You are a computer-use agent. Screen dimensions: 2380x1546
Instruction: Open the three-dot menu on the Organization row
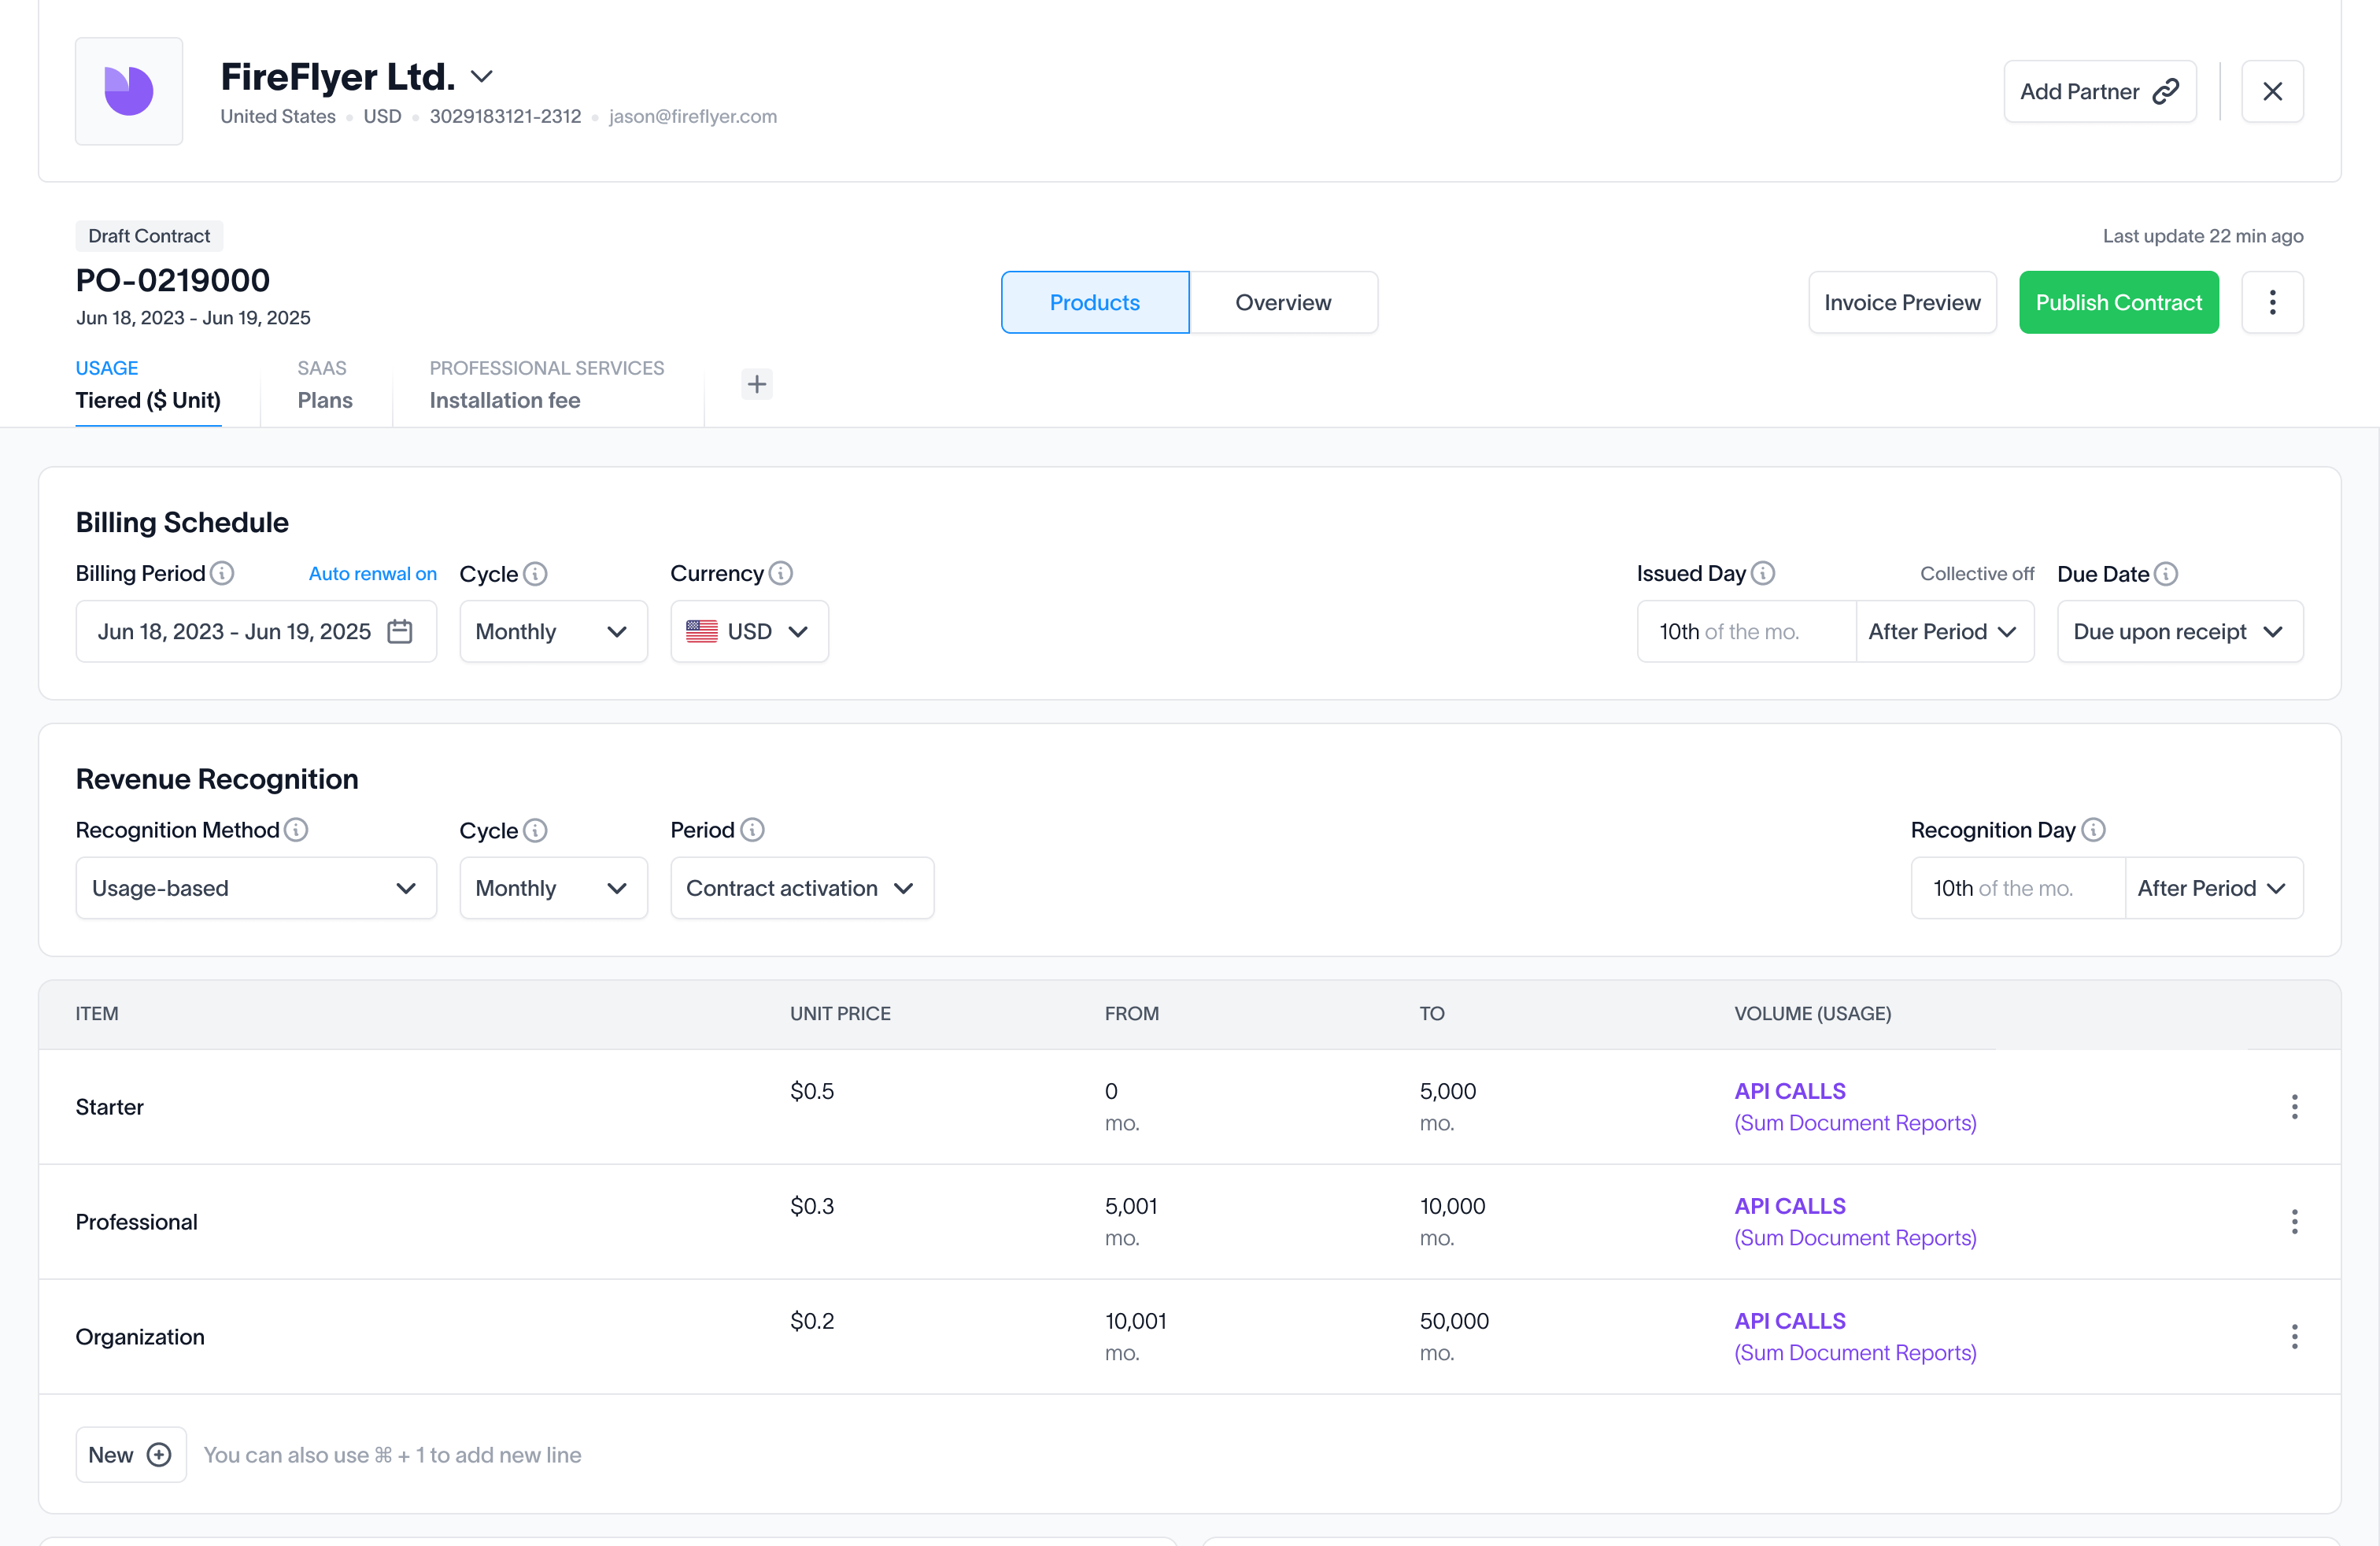(x=2294, y=1336)
